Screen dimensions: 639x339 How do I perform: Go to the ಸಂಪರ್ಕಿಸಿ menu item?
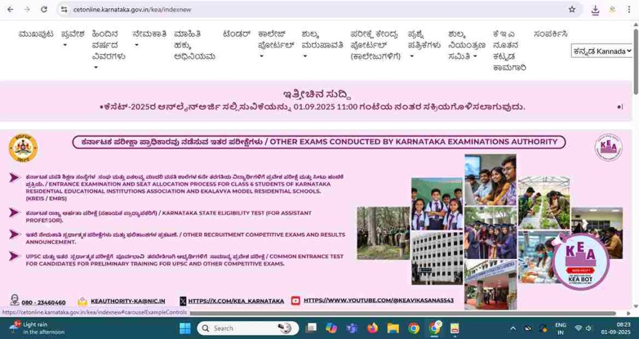click(550, 34)
